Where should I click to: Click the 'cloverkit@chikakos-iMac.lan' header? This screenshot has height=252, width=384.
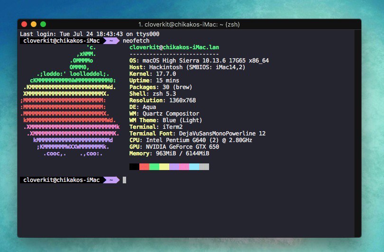[x=174, y=47]
